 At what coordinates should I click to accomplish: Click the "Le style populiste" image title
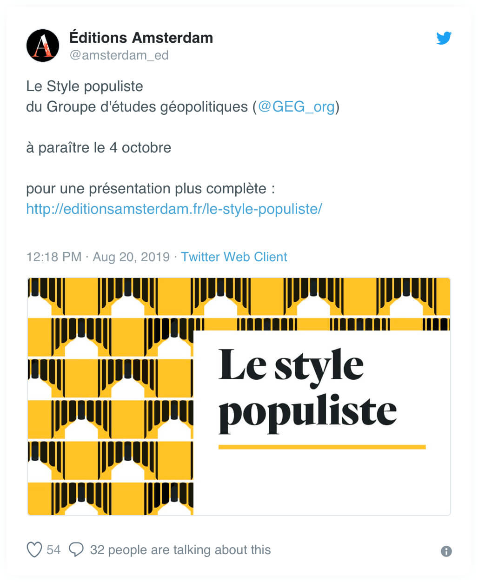tap(307, 390)
